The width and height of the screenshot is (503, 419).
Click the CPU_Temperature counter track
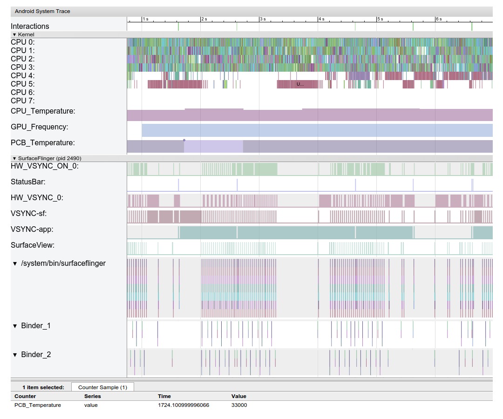(307, 115)
